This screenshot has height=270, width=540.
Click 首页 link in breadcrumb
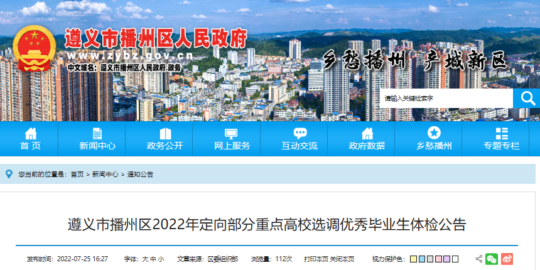coord(77,175)
